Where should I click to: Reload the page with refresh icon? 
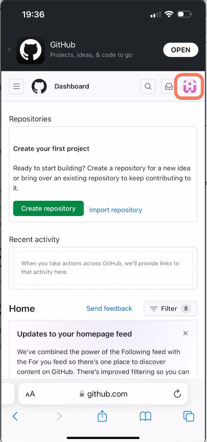177,393
